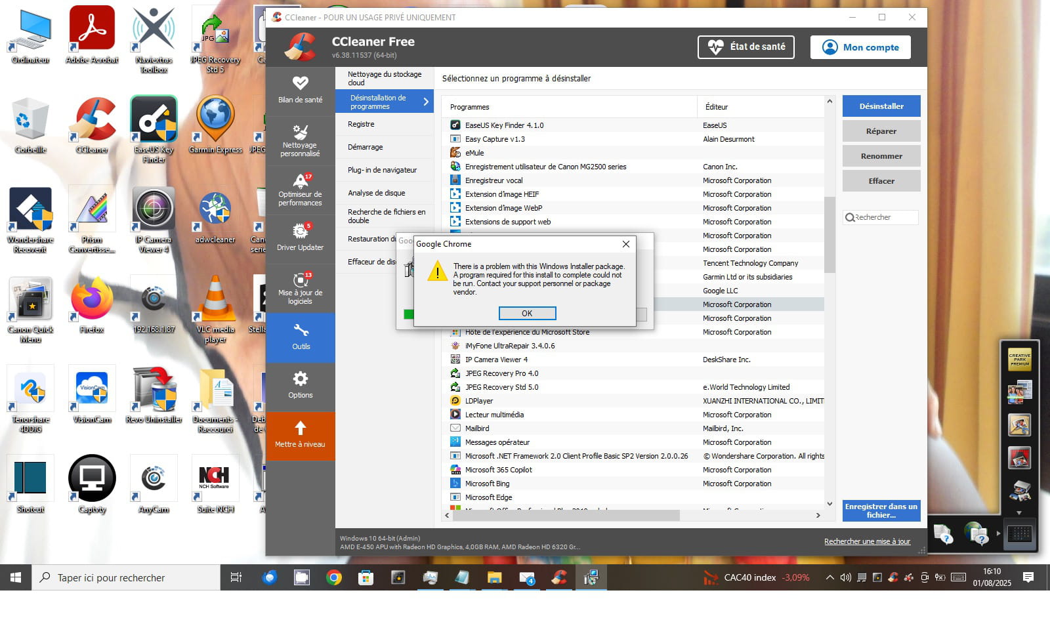
Task: Sort by the Éditeur column header
Action: (761, 107)
